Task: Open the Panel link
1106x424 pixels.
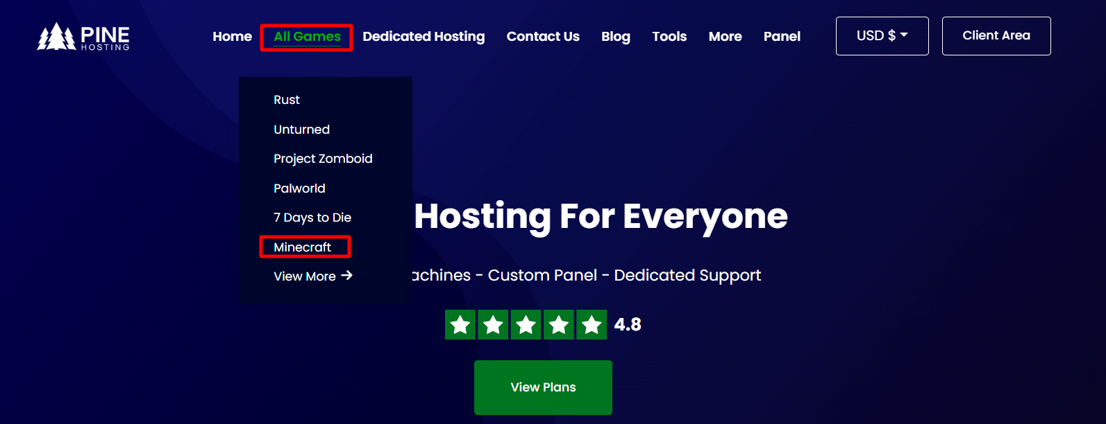Action: 782,37
